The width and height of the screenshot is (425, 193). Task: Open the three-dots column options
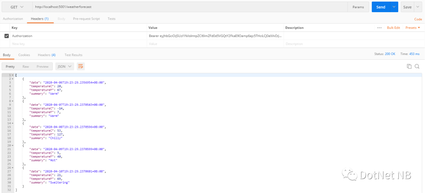(x=379, y=28)
